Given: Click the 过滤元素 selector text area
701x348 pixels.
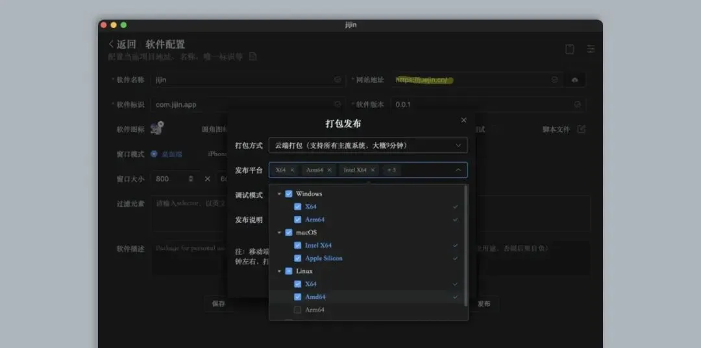Looking at the screenshot, I should click(189, 213).
